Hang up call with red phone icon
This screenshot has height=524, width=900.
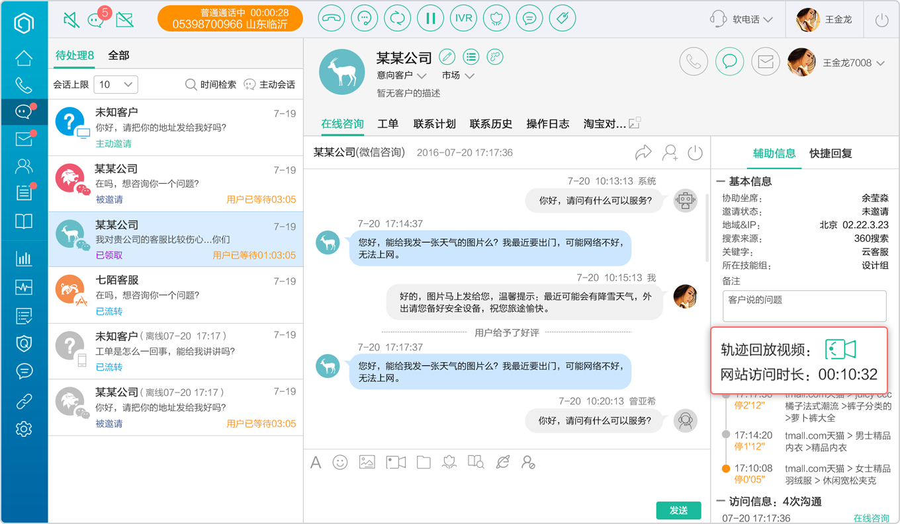click(x=332, y=19)
